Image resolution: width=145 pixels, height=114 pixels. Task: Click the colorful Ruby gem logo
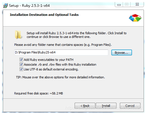point(135,18)
